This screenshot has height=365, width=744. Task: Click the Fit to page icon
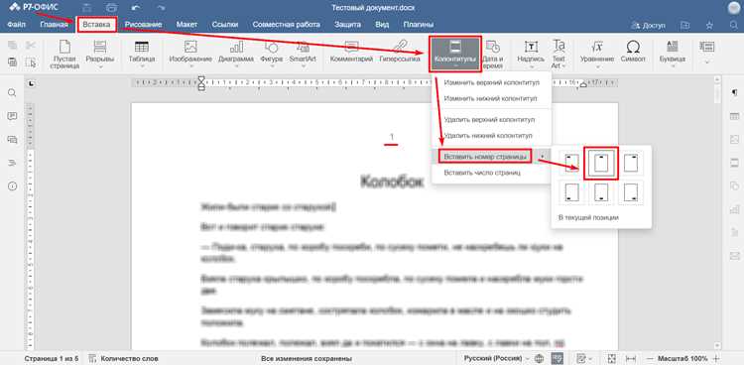[x=612, y=358]
